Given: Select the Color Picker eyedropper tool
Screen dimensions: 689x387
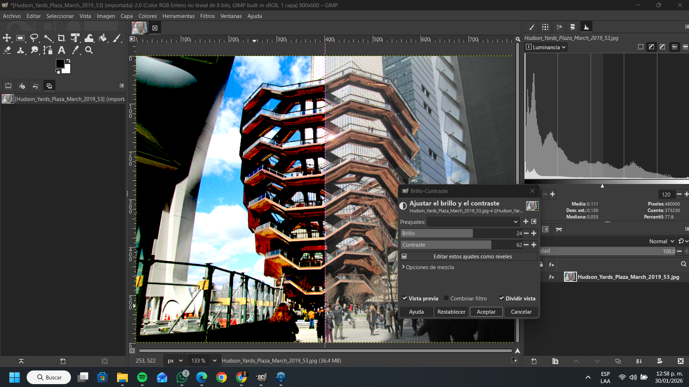Looking at the screenshot, I should pyautogui.click(x=75, y=50).
